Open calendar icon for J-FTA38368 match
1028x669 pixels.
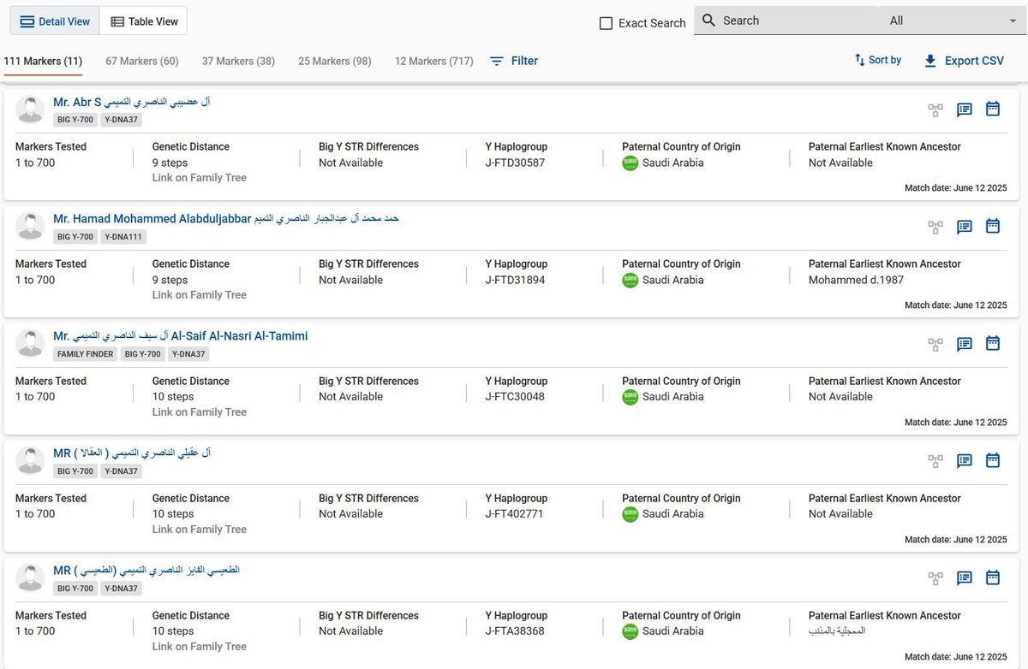coord(993,577)
